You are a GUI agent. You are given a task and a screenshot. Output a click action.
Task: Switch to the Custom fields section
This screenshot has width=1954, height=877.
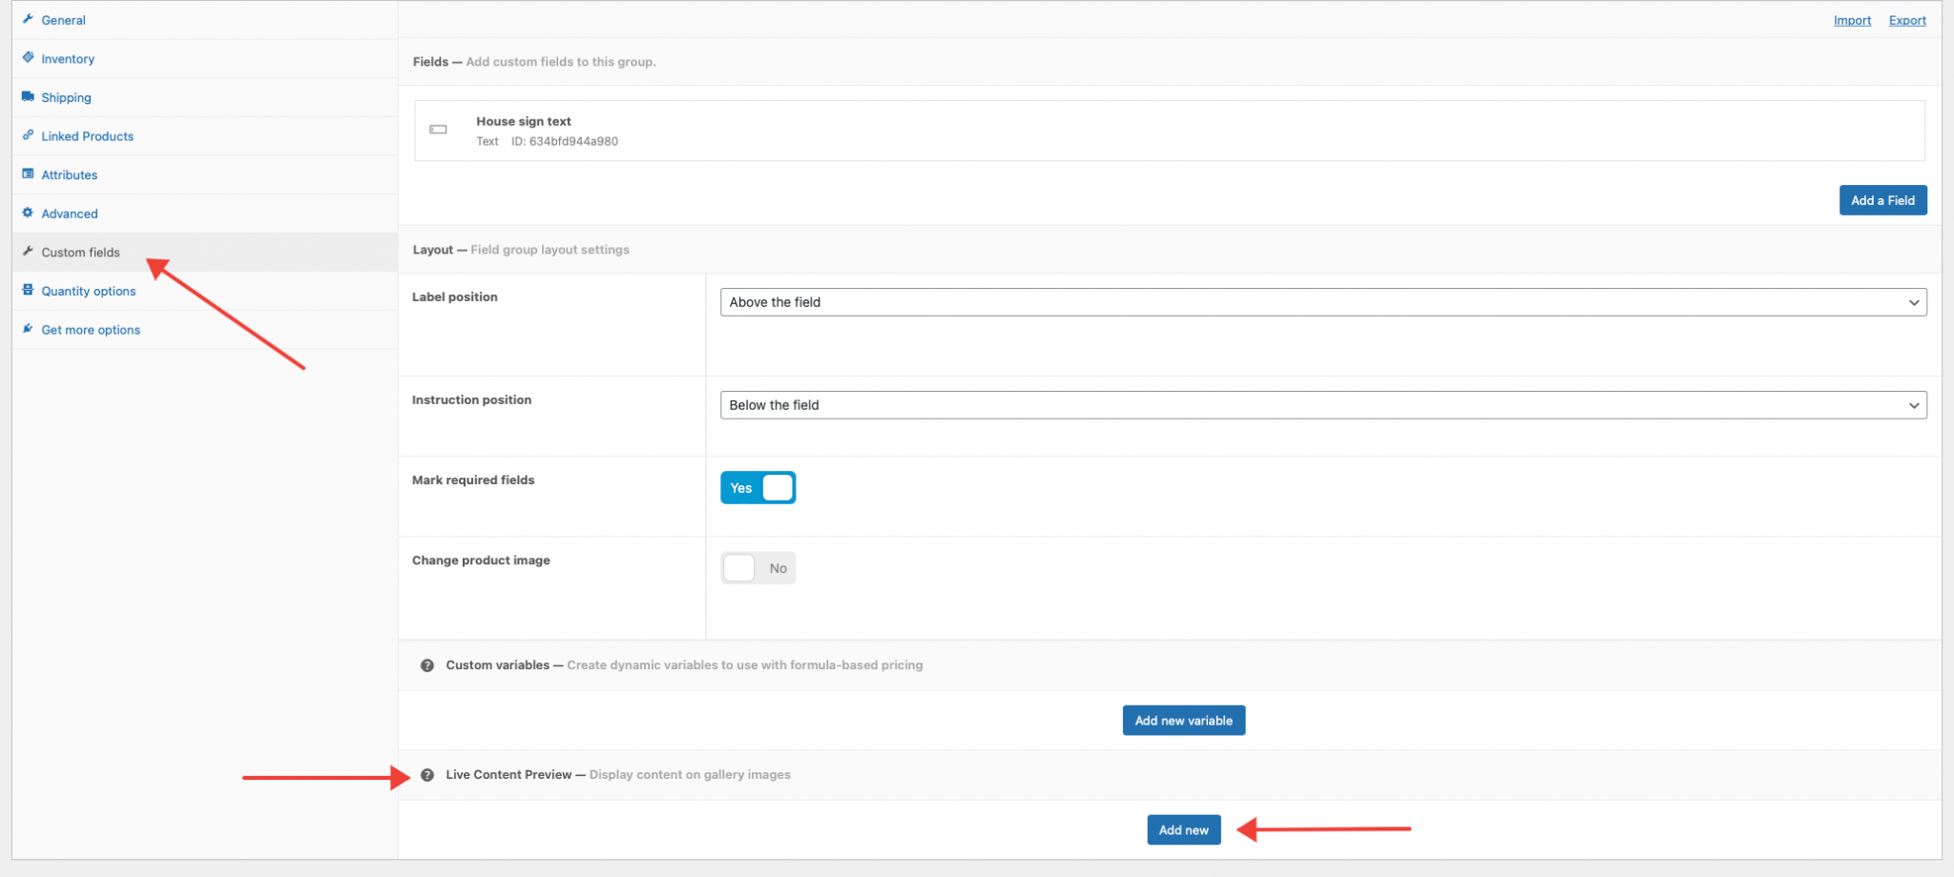click(79, 252)
